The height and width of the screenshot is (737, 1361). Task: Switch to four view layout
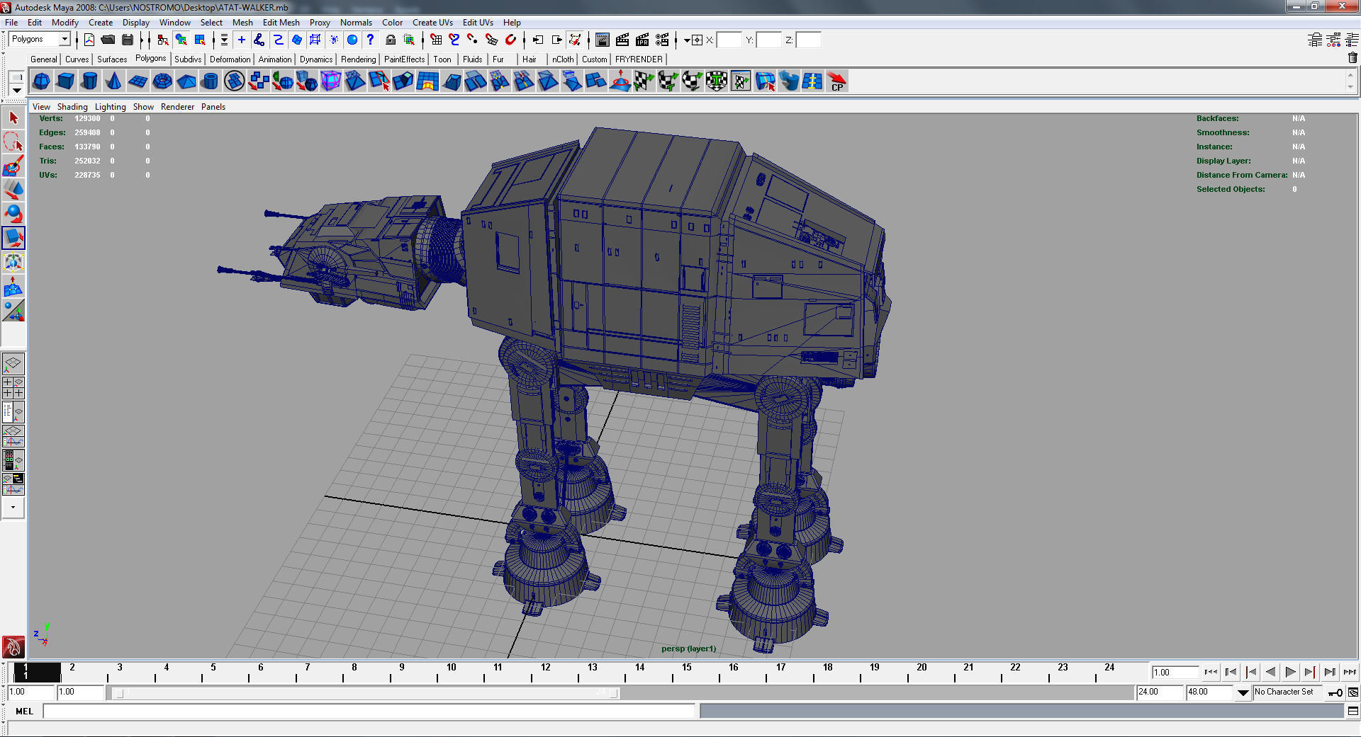(x=13, y=388)
